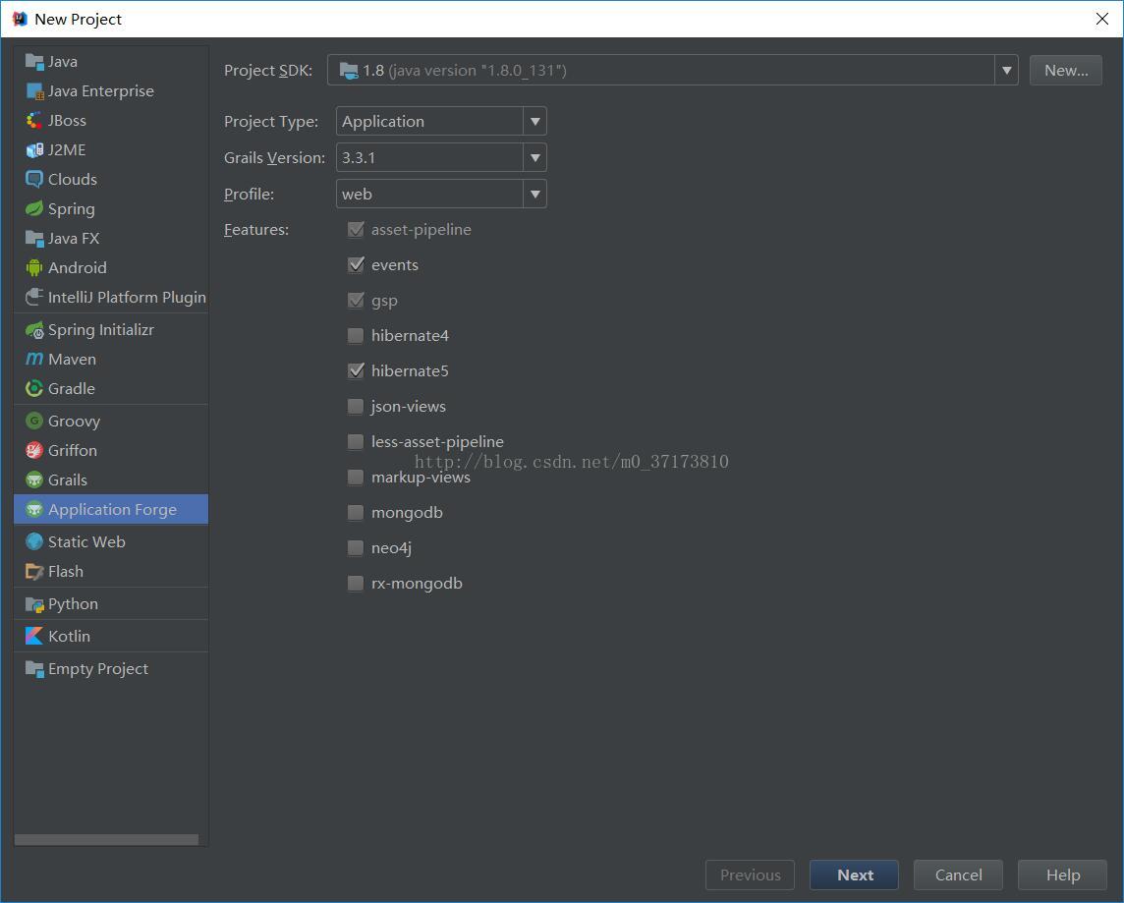Choose the Clouds icon
This screenshot has height=903, width=1124.
coord(34,179)
